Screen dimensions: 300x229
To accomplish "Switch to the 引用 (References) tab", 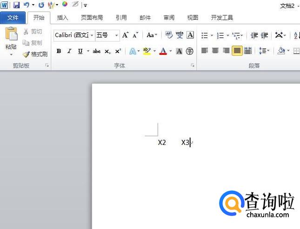I will pyautogui.click(x=121, y=18).
